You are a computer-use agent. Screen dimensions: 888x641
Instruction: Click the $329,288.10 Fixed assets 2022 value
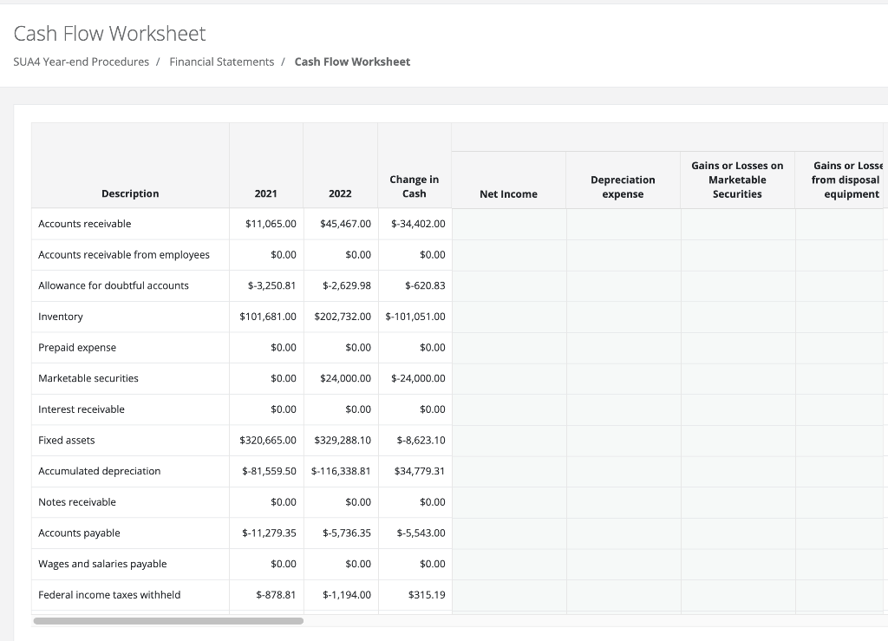coord(343,440)
